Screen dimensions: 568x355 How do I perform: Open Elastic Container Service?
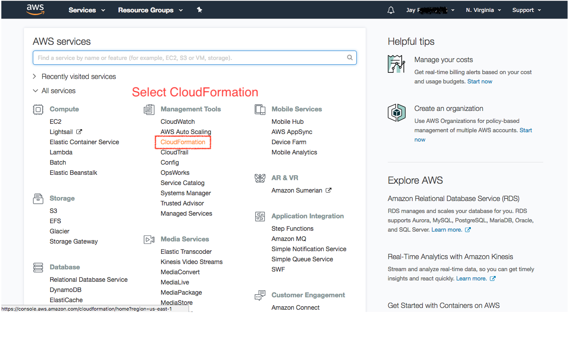coord(84,142)
